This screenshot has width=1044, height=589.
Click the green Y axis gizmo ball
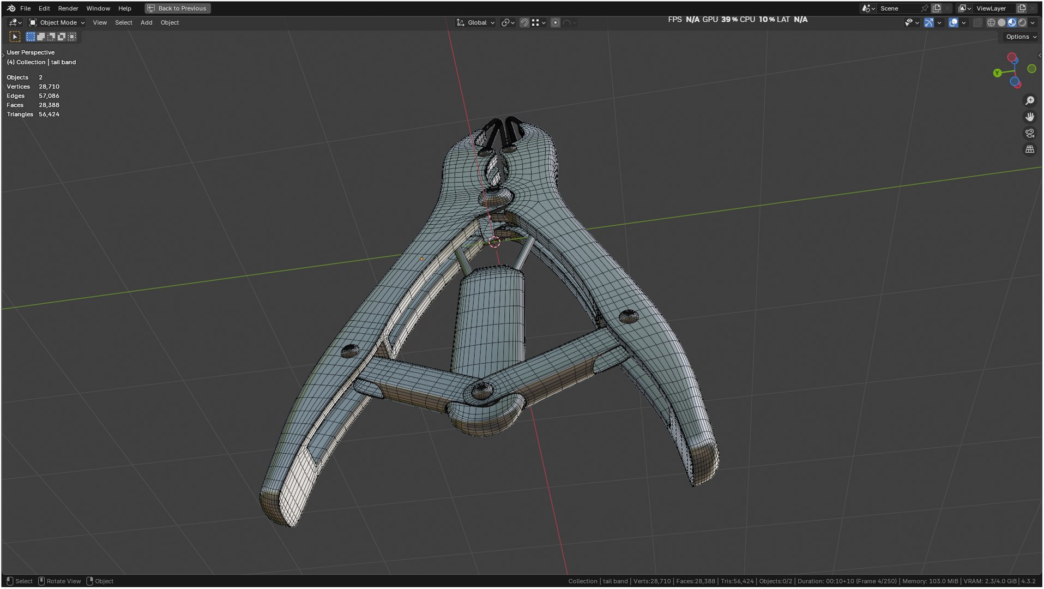[997, 73]
